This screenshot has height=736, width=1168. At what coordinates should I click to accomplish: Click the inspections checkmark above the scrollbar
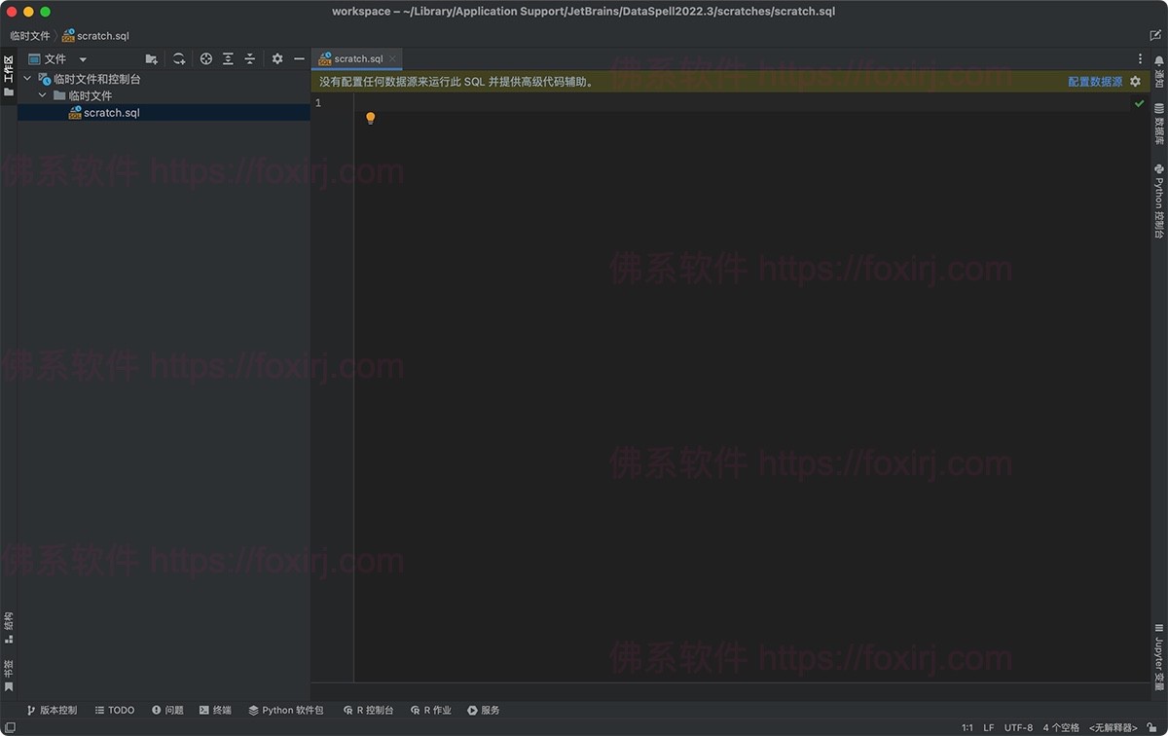coord(1139,101)
